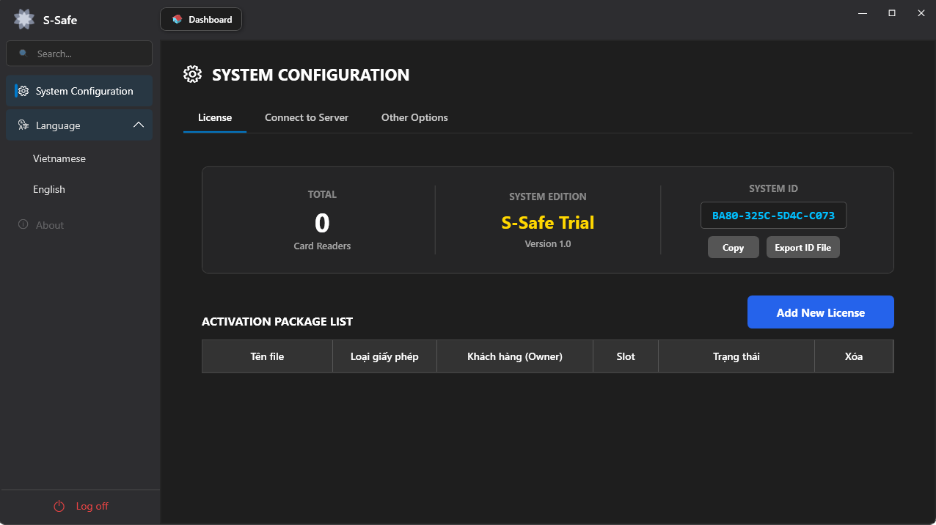Click the Dashboard tab icon
Image resolution: width=936 pixels, height=525 pixels.
coord(177,20)
